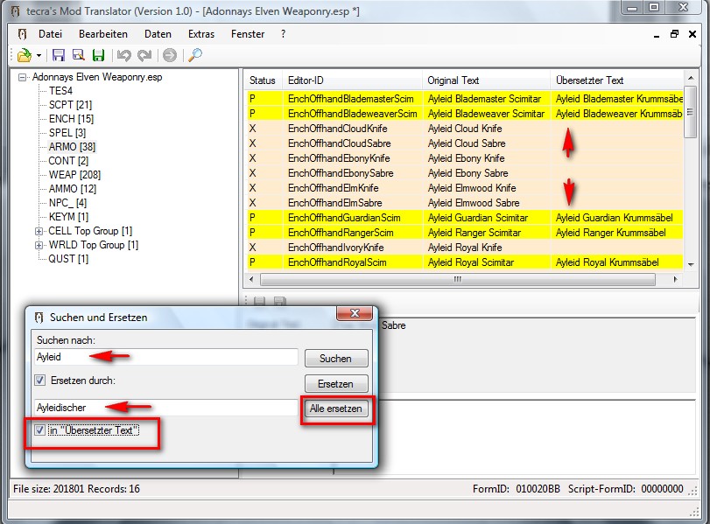The image size is (710, 524).
Task: Toggle the 'in Übersetzter Text' checkbox
Action: pyautogui.click(x=40, y=430)
